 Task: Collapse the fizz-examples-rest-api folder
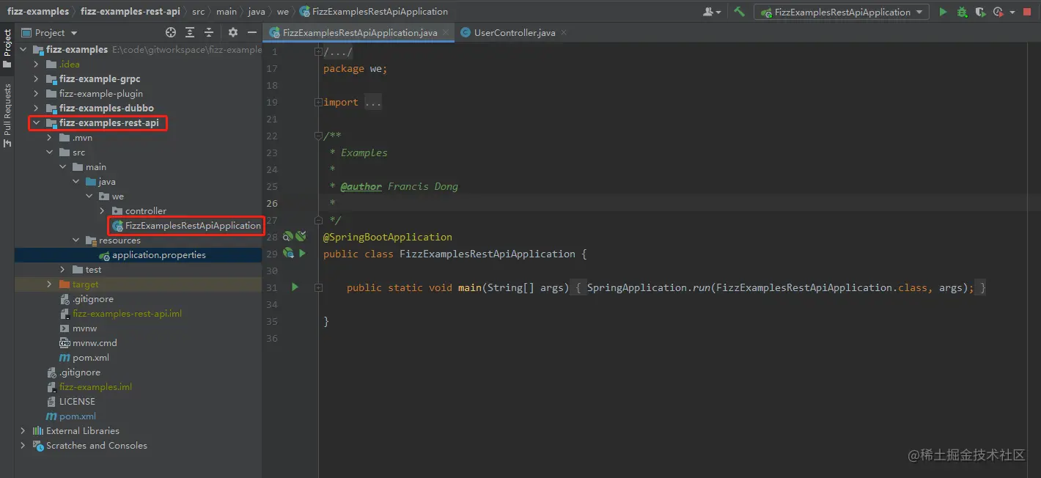36,122
